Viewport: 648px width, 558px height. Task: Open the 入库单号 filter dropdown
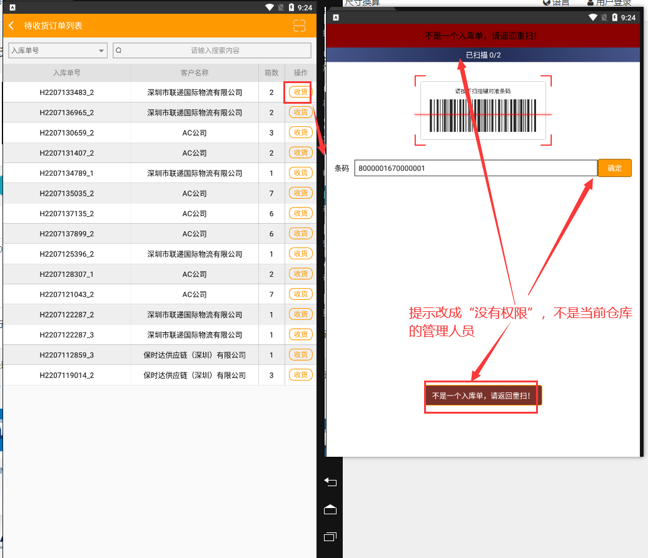tap(57, 51)
